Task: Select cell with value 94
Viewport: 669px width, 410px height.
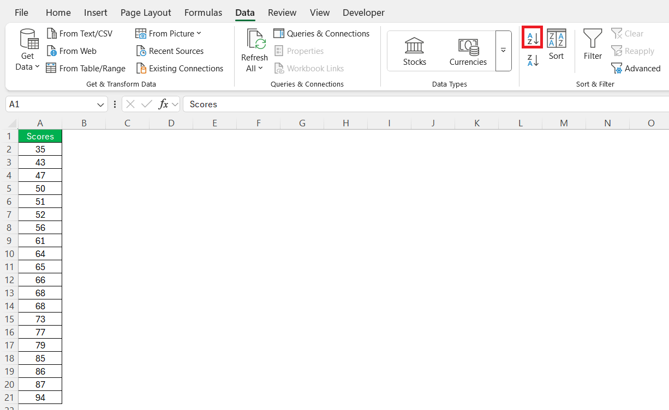Action: point(40,397)
